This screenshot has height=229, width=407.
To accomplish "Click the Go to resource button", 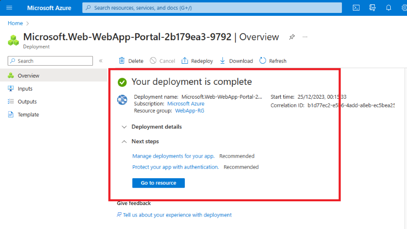I will (x=158, y=183).
